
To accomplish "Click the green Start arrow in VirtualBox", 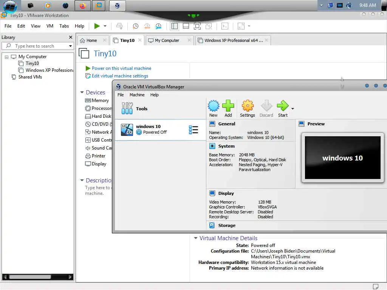I will pyautogui.click(x=283, y=108).
